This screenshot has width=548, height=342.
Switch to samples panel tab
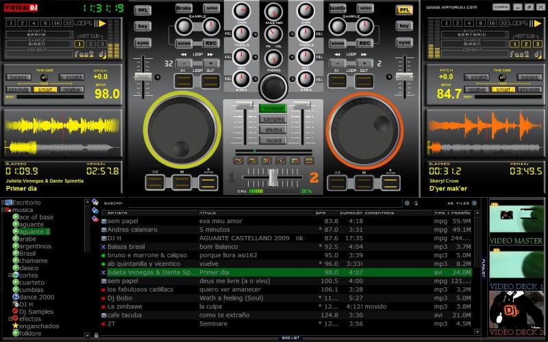pos(273,119)
